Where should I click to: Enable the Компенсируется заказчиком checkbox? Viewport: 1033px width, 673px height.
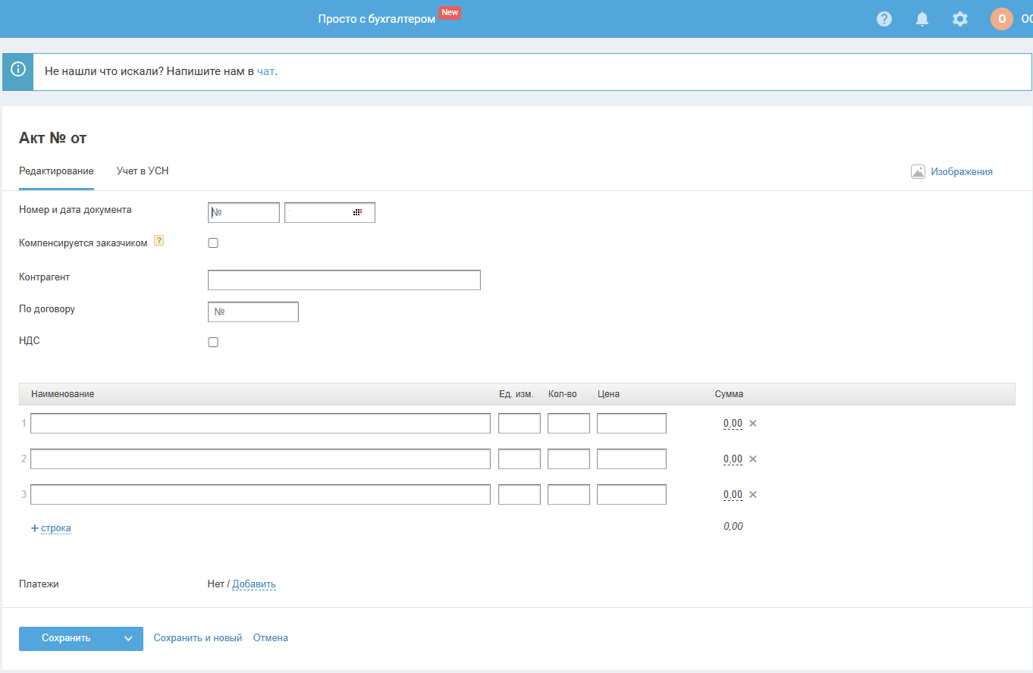[x=213, y=243]
